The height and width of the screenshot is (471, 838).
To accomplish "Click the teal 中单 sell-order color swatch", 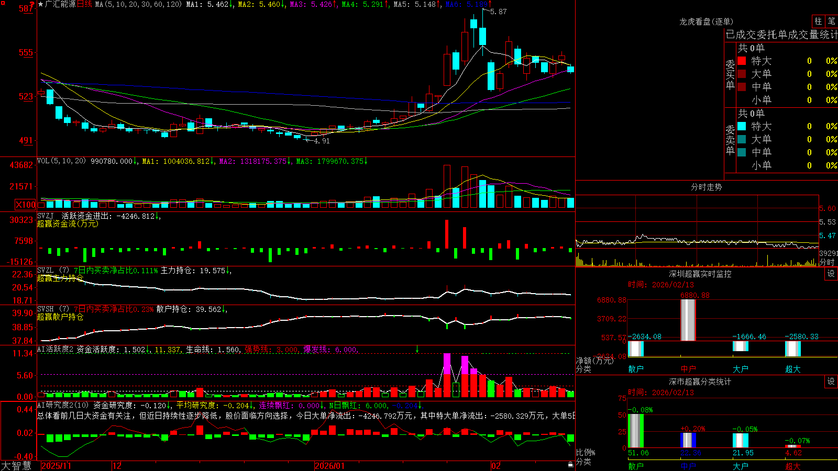I will pos(742,152).
